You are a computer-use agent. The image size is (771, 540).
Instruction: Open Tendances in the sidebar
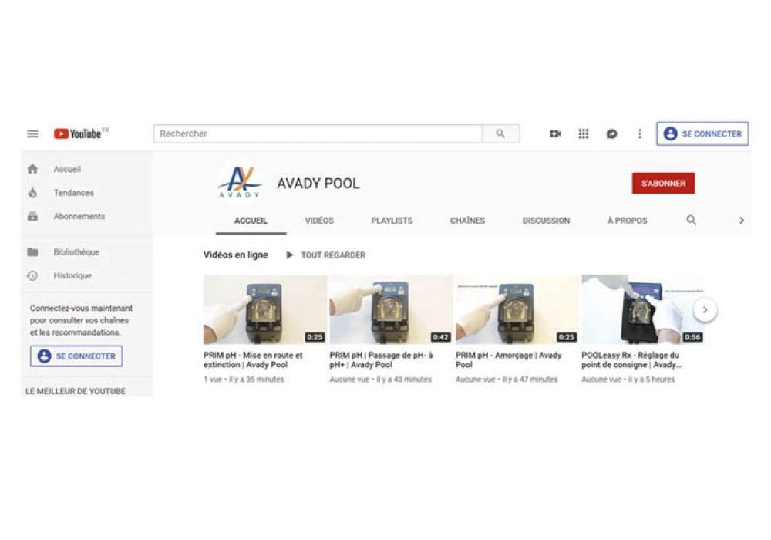pyautogui.click(x=74, y=193)
